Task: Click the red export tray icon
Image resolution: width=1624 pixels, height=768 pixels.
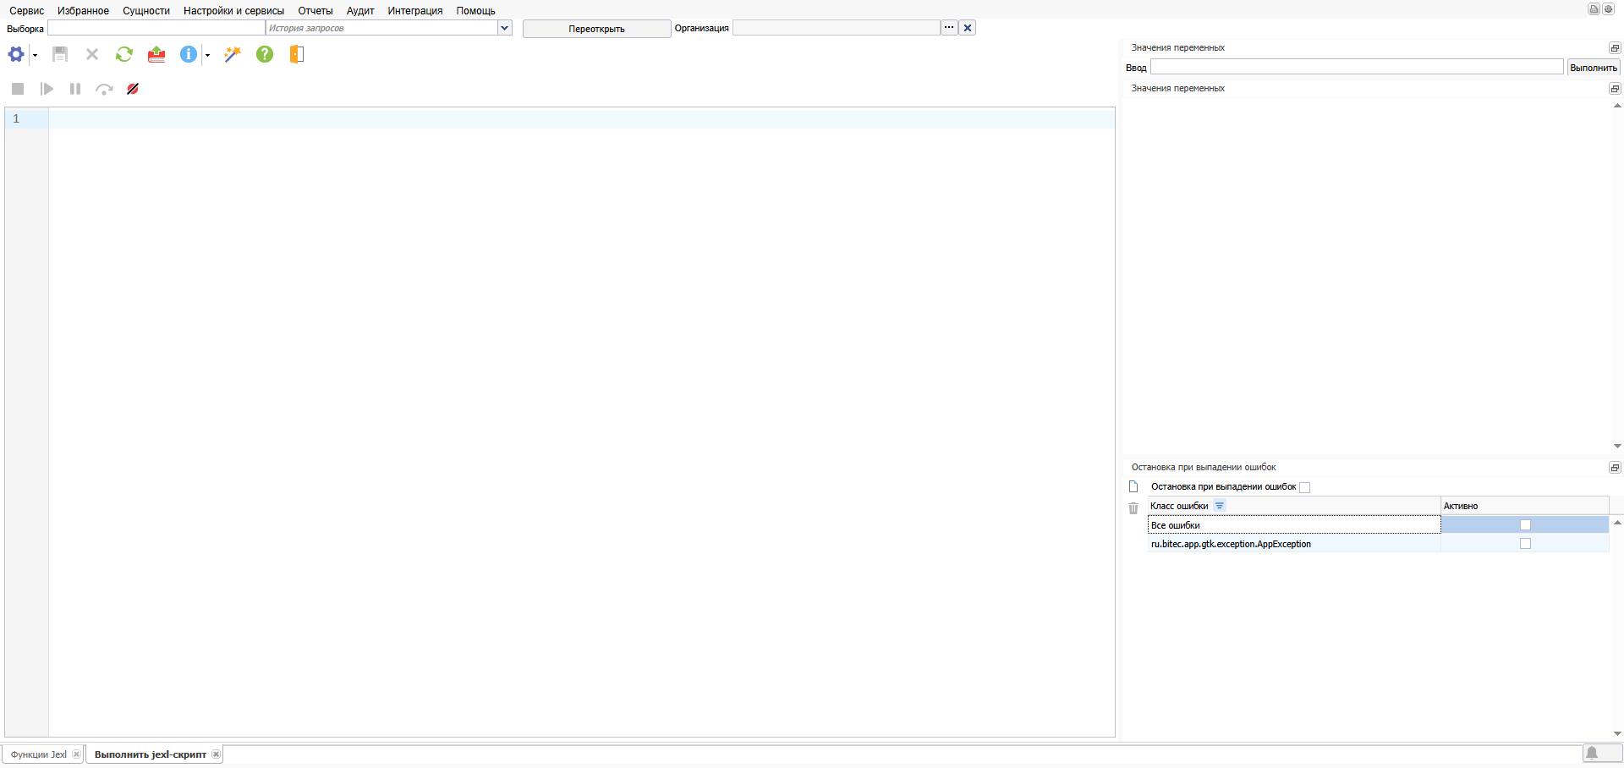Action: point(156,54)
